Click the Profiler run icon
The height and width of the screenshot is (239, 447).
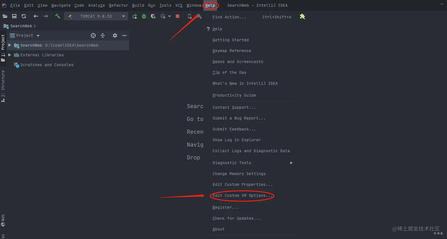click(163, 16)
